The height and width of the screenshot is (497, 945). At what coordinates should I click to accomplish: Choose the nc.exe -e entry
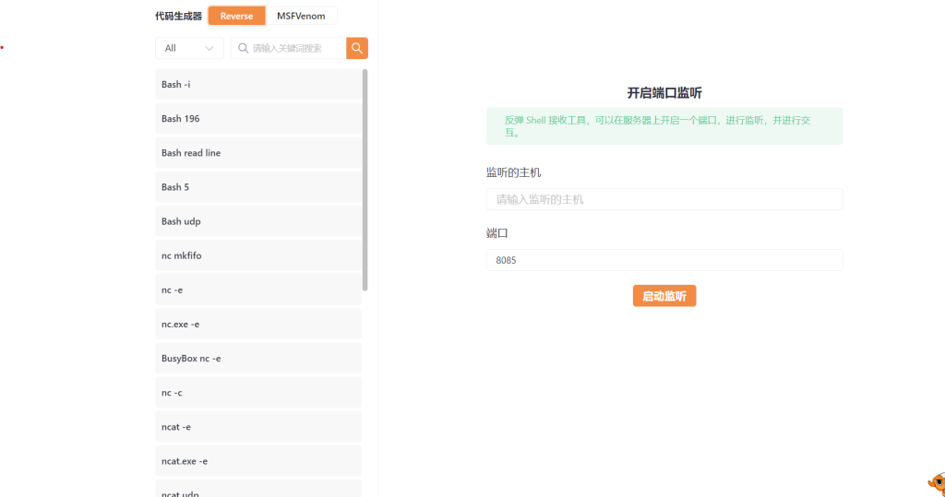coord(257,325)
